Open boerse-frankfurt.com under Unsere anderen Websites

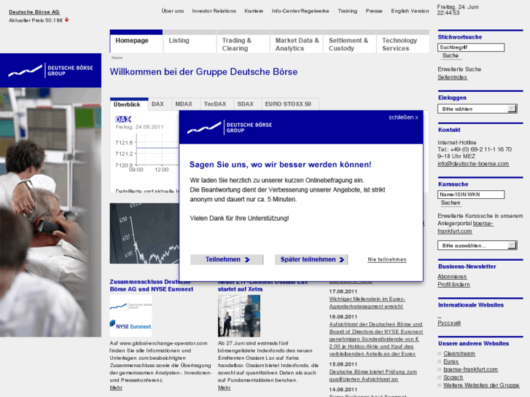pyautogui.click(x=470, y=369)
